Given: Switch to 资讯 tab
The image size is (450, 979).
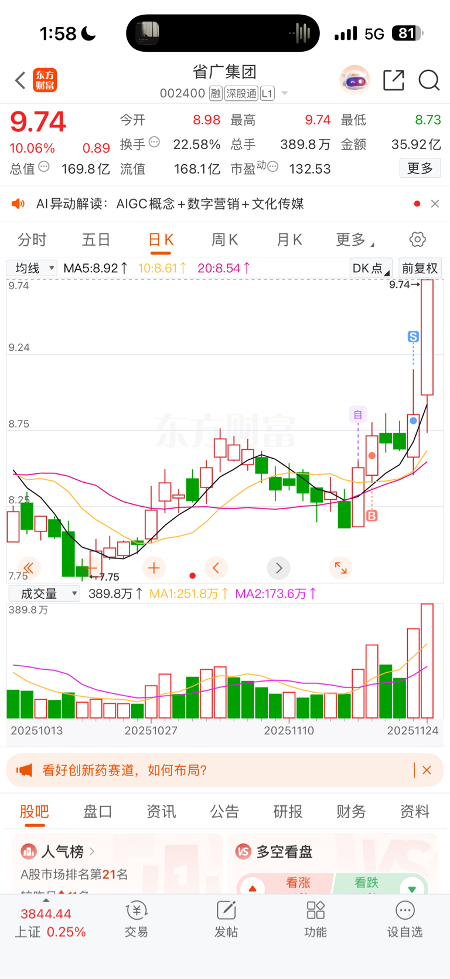Looking at the screenshot, I should tap(161, 812).
